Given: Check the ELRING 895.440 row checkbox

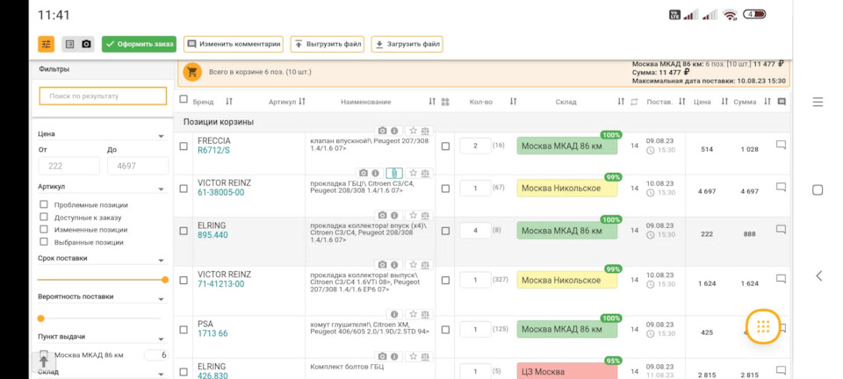Looking at the screenshot, I should [x=184, y=231].
